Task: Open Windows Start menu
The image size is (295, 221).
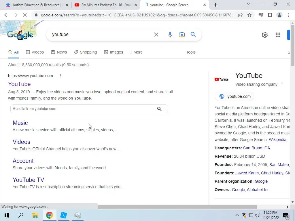Action: (x=7, y=215)
